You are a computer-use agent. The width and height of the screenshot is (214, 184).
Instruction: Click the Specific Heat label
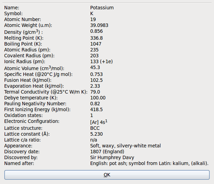(38, 74)
